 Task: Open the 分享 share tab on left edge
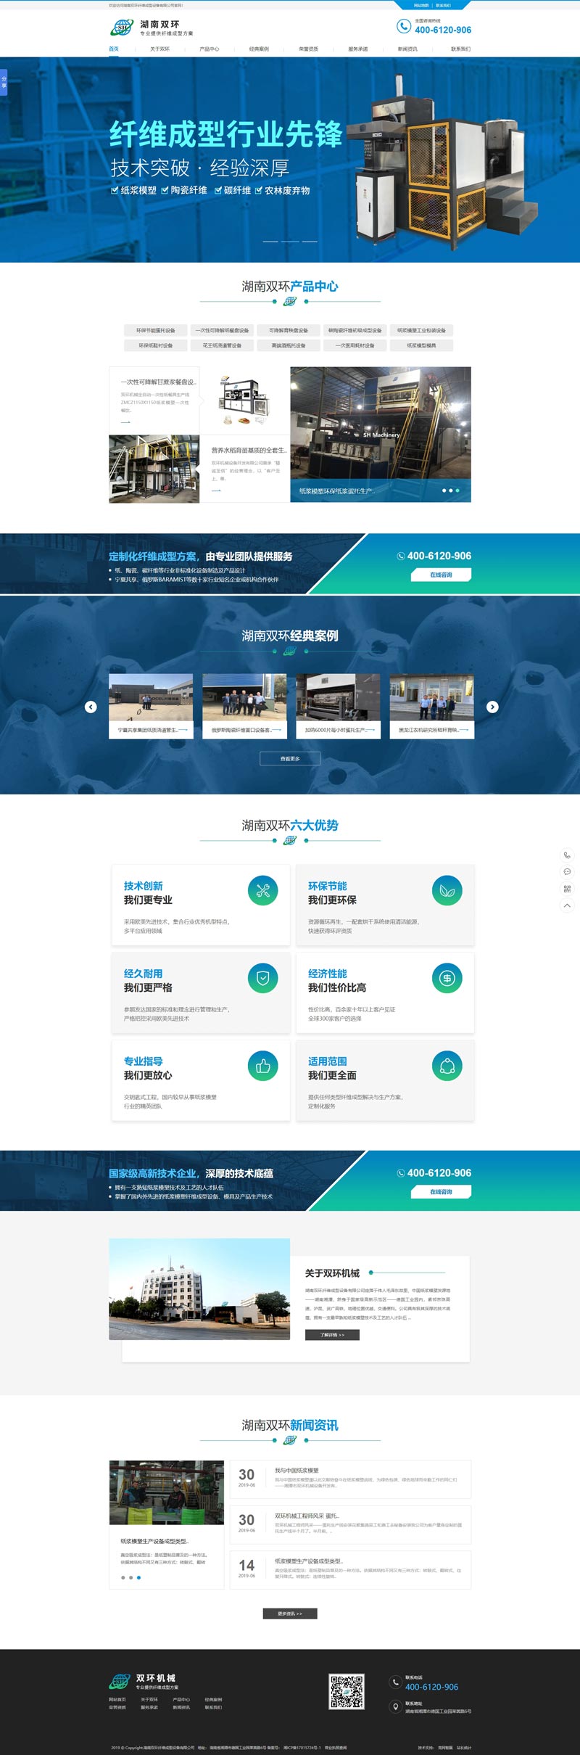tap(4, 82)
